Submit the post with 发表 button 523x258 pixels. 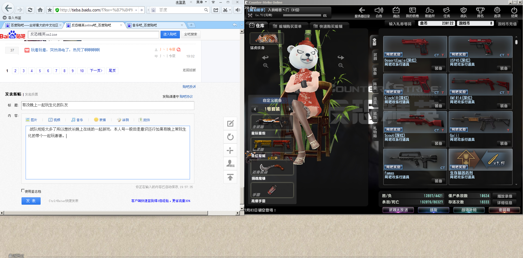coord(31,201)
